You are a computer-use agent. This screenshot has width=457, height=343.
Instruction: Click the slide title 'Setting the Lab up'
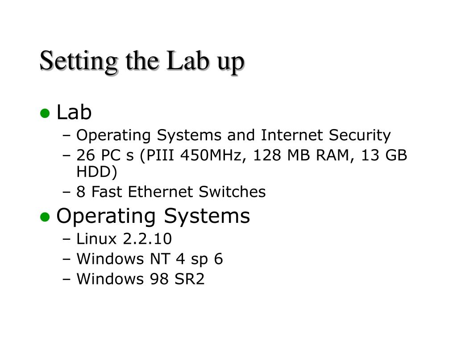[142, 62]
